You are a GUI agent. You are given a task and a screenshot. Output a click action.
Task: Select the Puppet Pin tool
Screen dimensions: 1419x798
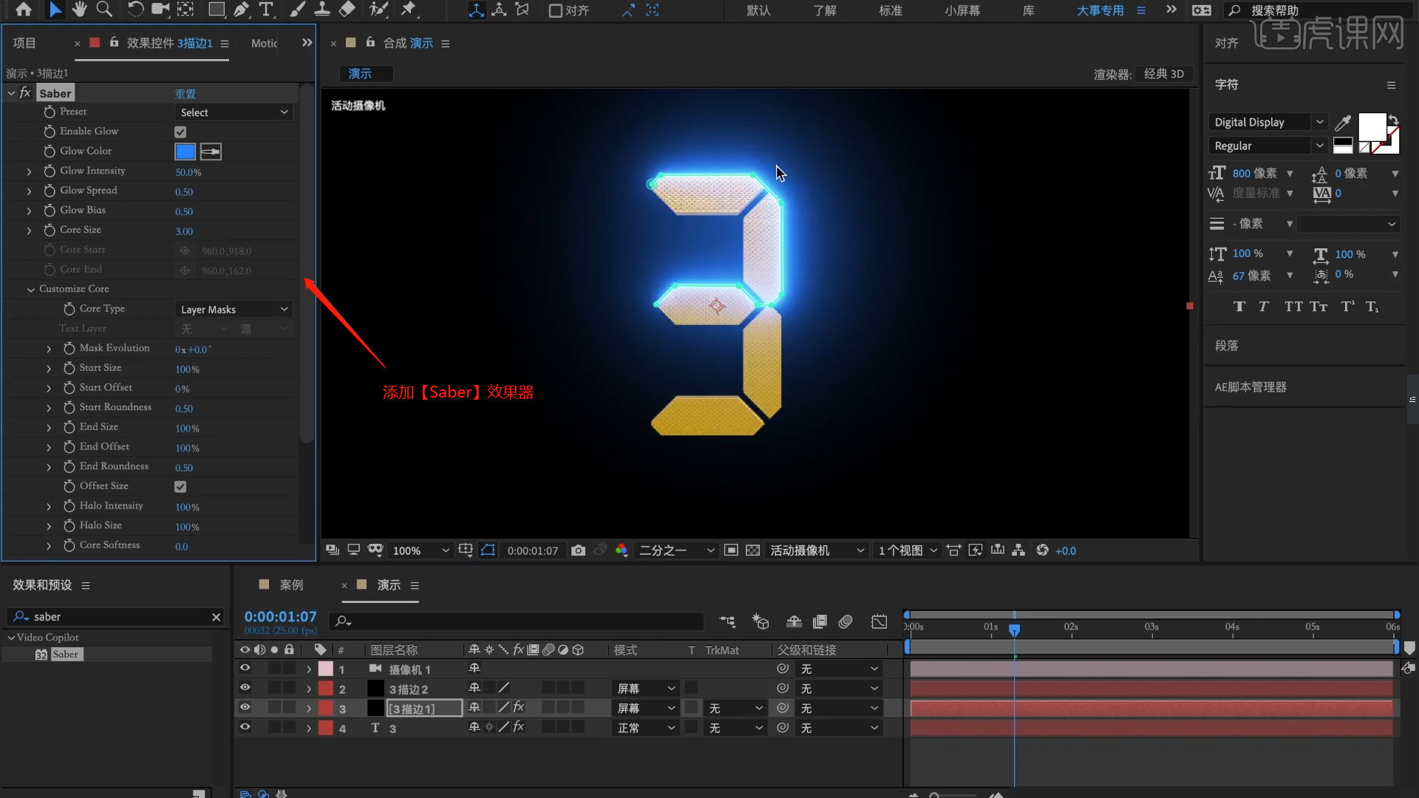(408, 10)
